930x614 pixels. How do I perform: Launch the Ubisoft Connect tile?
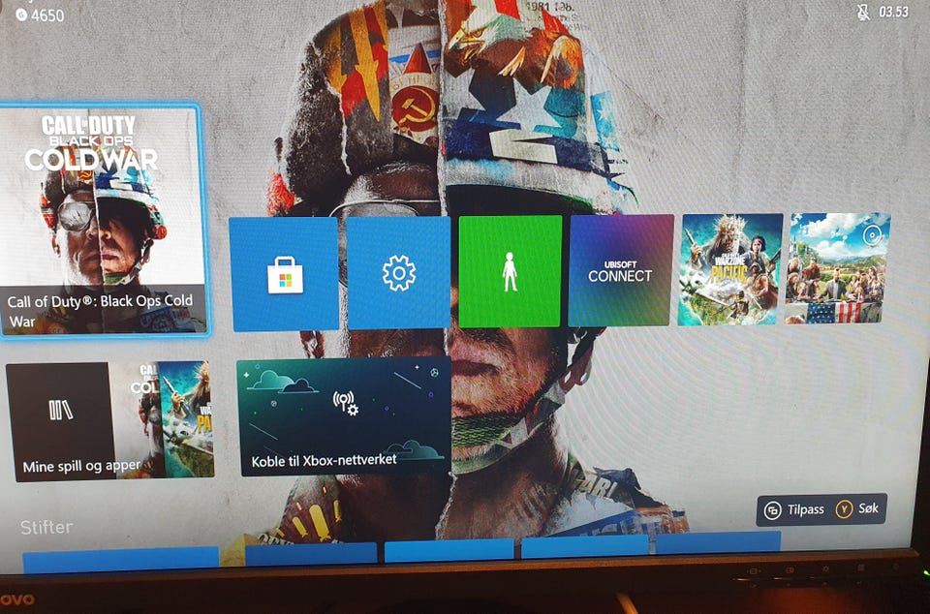click(621, 270)
